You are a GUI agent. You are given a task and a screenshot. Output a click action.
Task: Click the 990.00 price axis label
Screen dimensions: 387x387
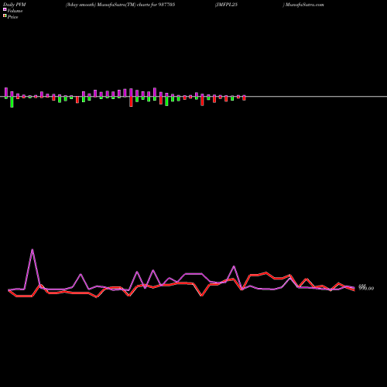point(366,289)
